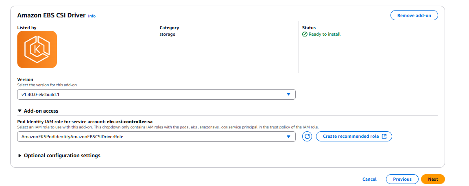Click the refresh IAM roles icon button
The width and height of the screenshot is (469, 186).
[307, 137]
